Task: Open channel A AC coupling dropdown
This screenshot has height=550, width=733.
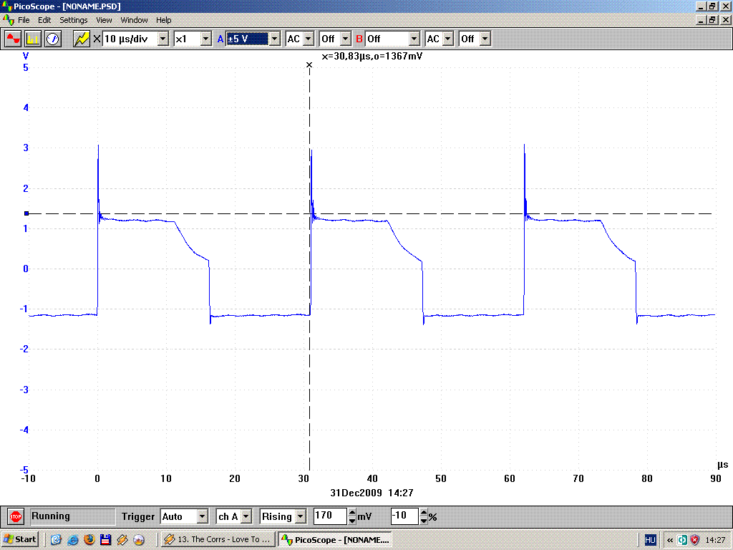Action: point(309,39)
